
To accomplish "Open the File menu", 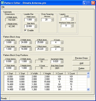I will 3,7.
